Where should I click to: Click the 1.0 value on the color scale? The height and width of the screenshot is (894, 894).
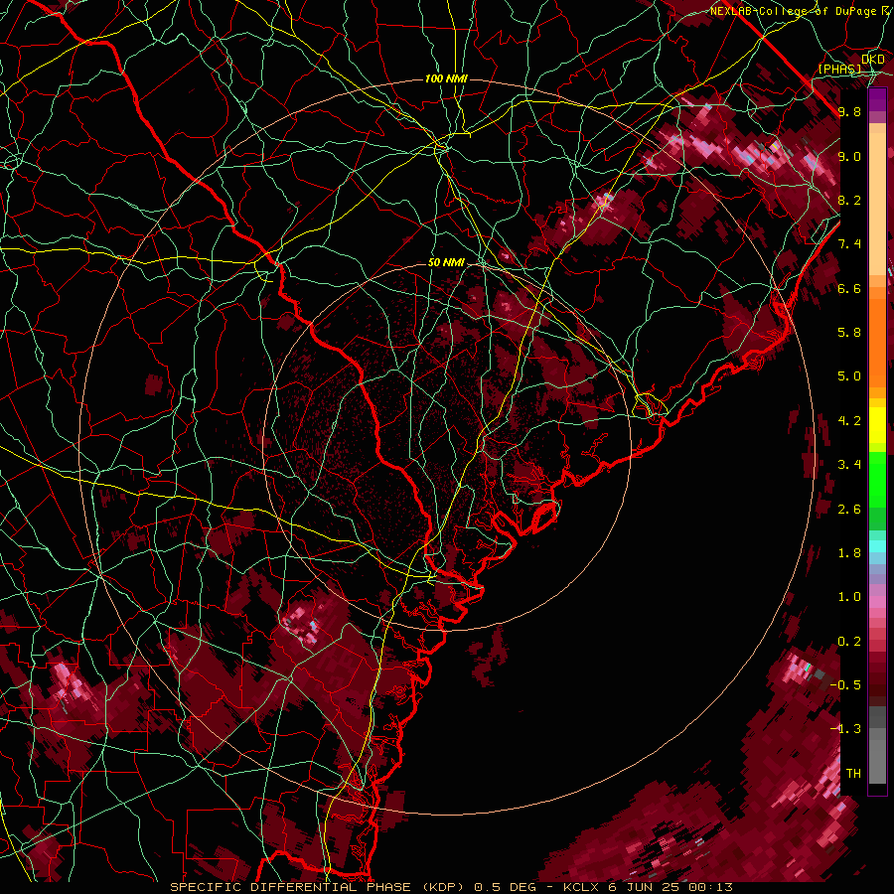click(849, 597)
